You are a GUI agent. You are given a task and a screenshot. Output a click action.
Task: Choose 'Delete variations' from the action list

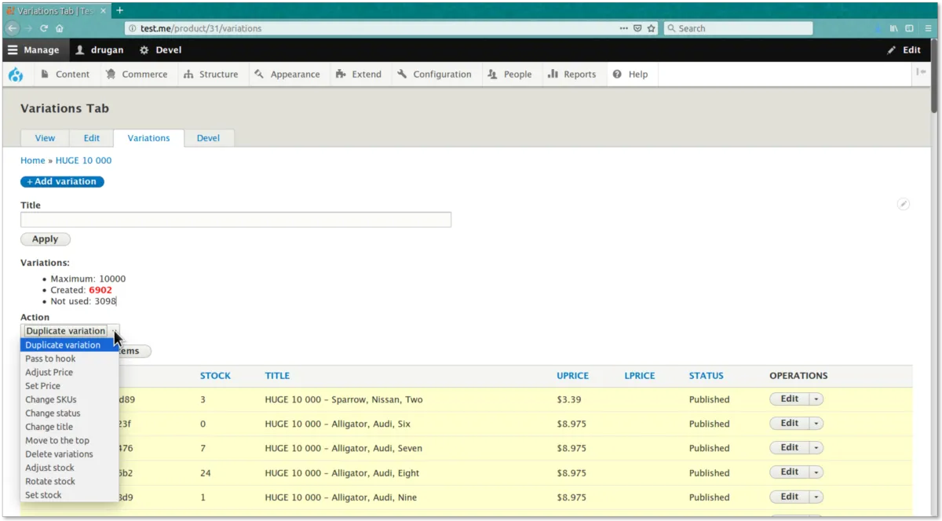(x=59, y=454)
